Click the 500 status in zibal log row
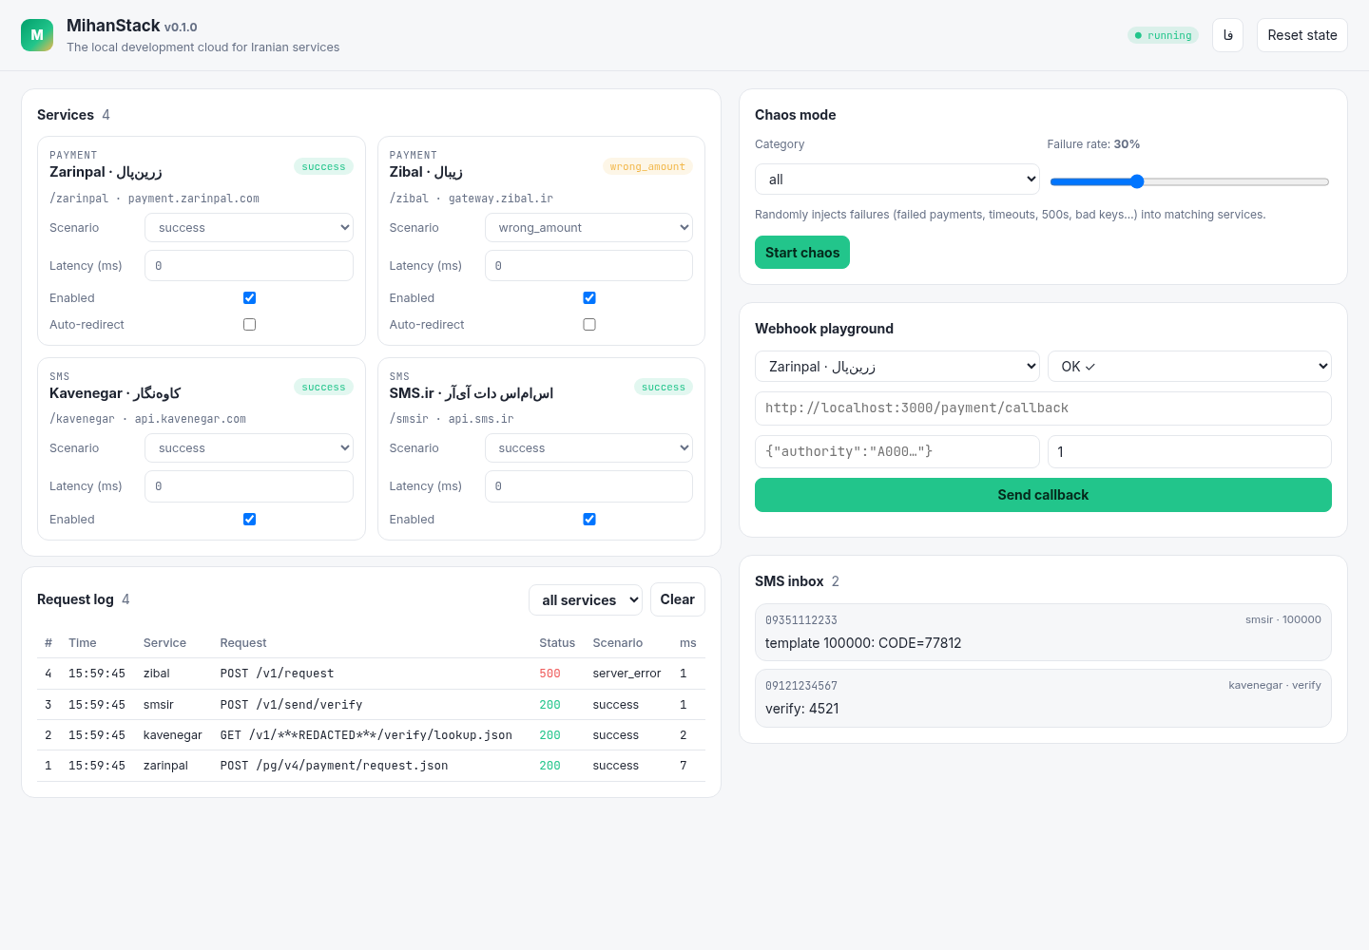1369x950 pixels. coord(550,674)
